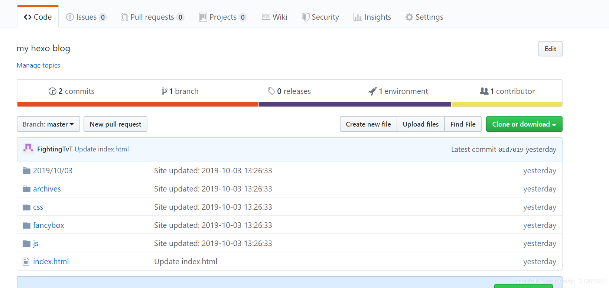Click the branch fork icon
The height and width of the screenshot is (288, 609).
coord(164,91)
